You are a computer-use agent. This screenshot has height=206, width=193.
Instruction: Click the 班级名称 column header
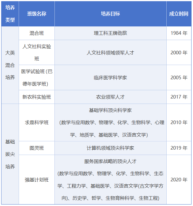[x=37, y=14]
